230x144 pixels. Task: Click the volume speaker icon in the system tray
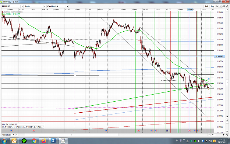(x=199, y=141)
